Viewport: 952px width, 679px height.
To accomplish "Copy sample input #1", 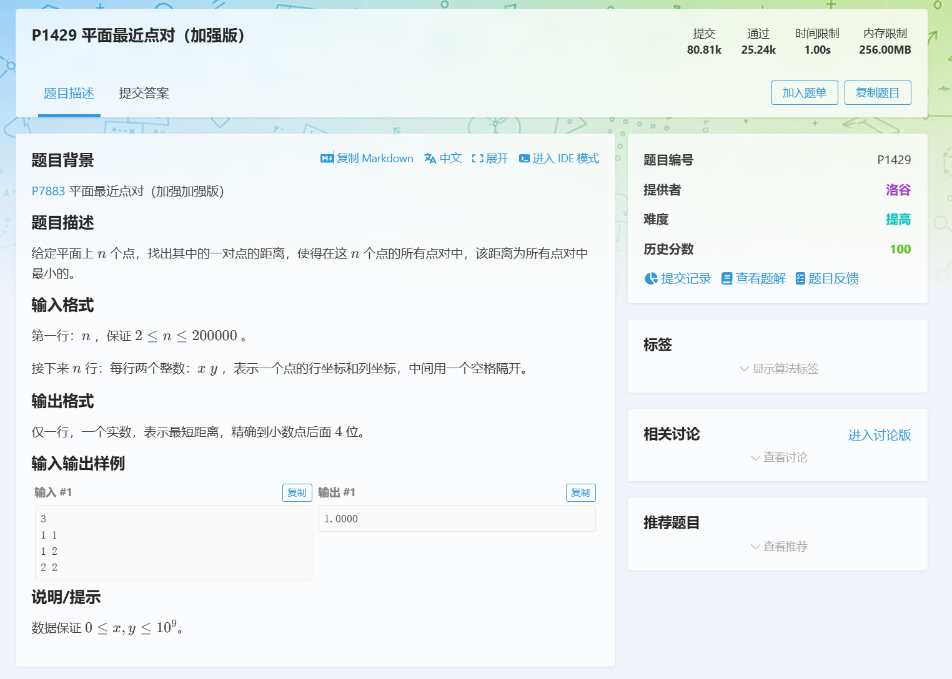I will pos(297,492).
